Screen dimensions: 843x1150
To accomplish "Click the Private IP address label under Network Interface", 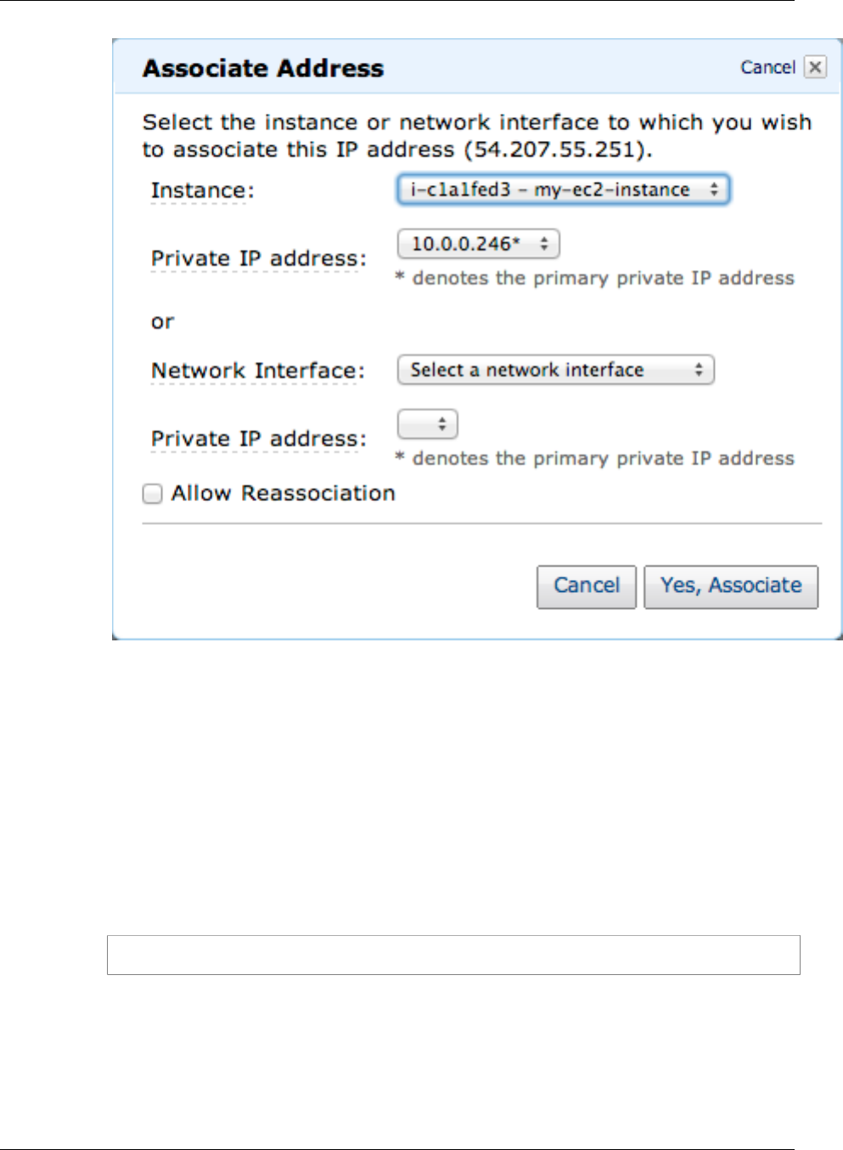I will tap(258, 439).
